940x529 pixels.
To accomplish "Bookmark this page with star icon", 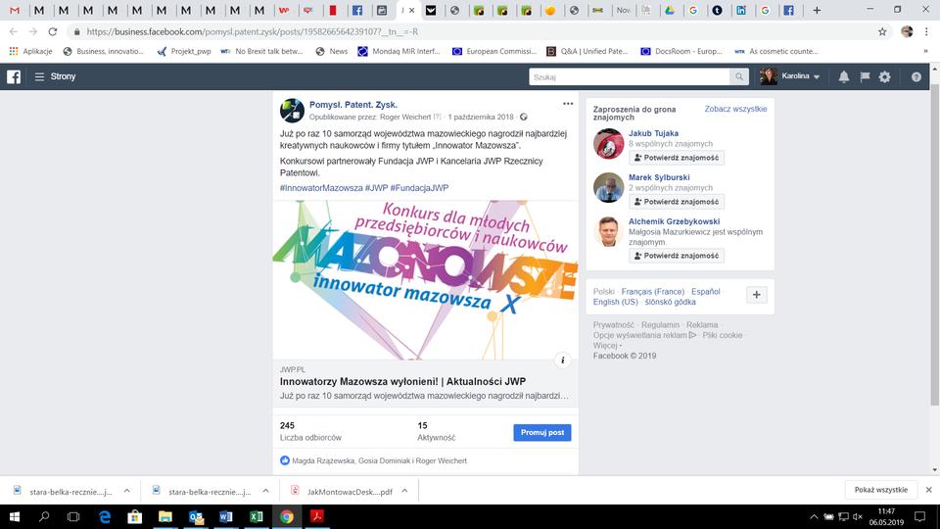I will 882,31.
